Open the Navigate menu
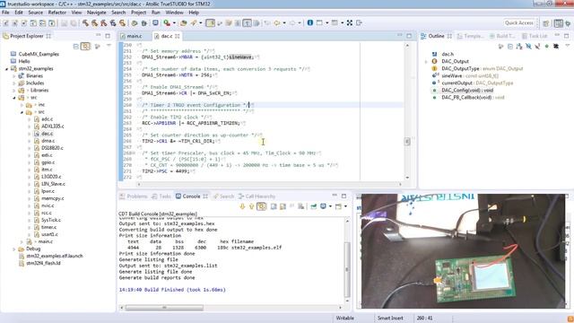 tap(96, 13)
